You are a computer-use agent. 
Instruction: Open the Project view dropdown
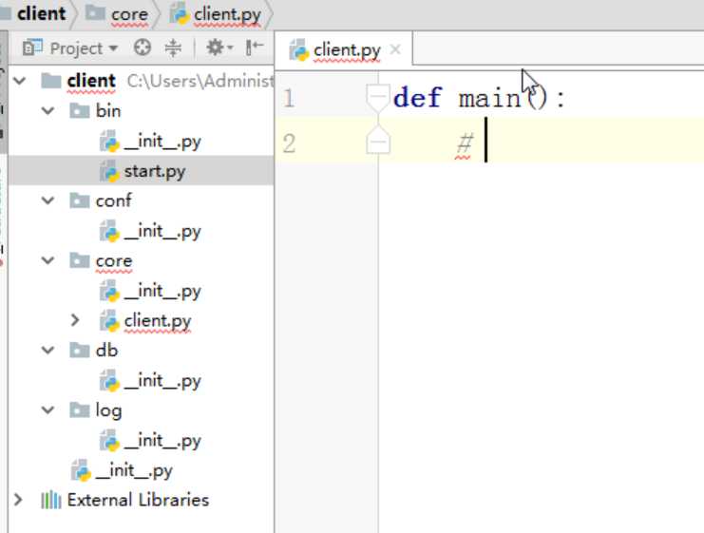point(84,48)
